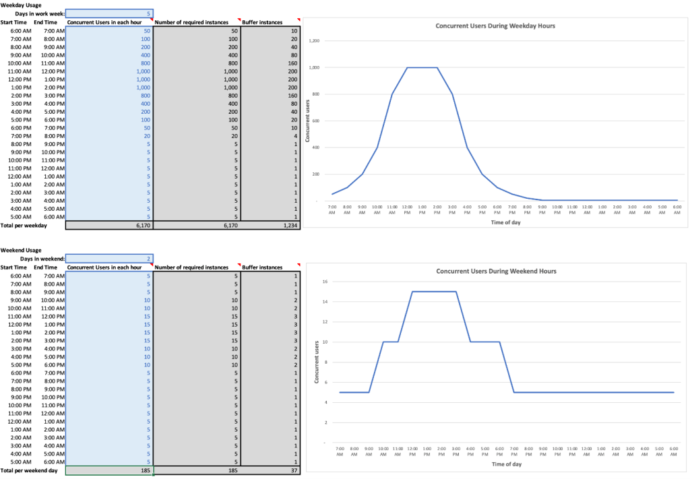This screenshot has height=479, width=690.
Task: Click weekday concurrent users cell for 10:00 AM start
Action: [x=109, y=63]
